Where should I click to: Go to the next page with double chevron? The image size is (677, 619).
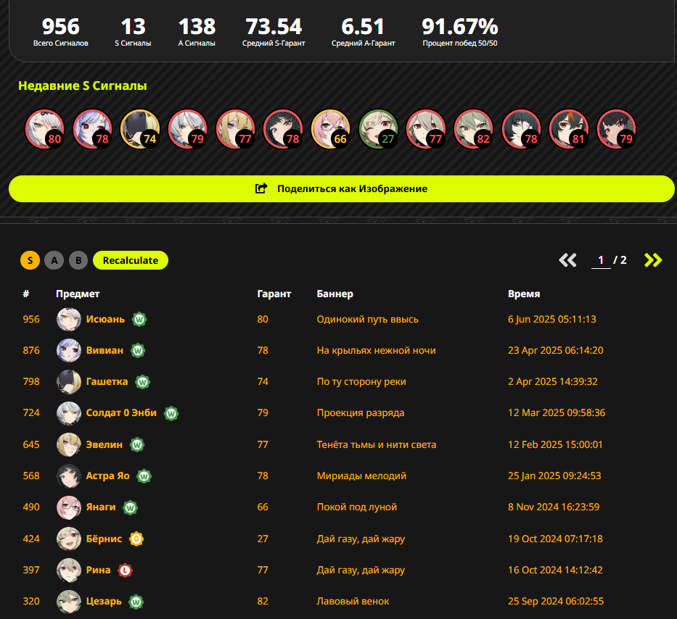tap(653, 260)
